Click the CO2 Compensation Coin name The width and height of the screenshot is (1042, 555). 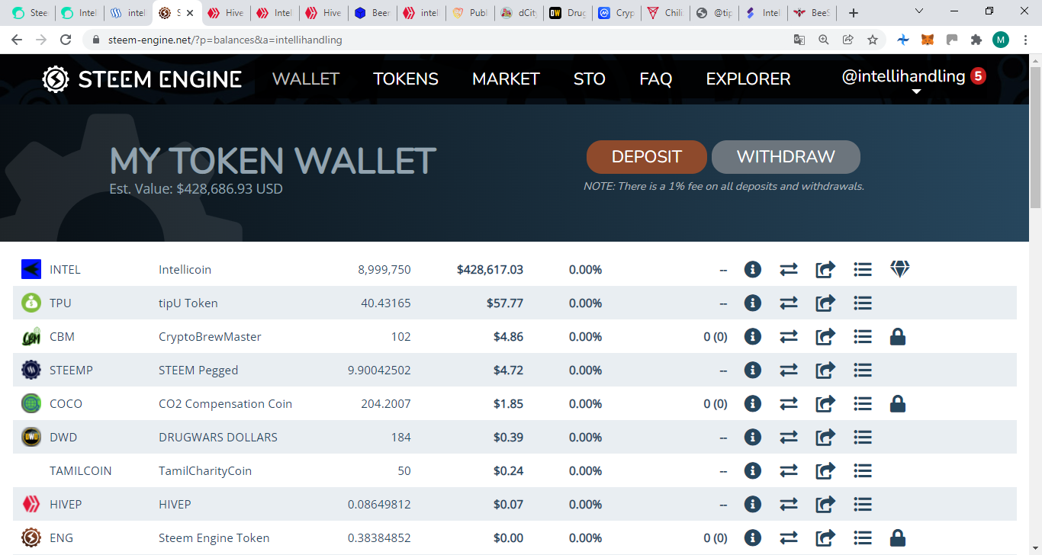225,403
